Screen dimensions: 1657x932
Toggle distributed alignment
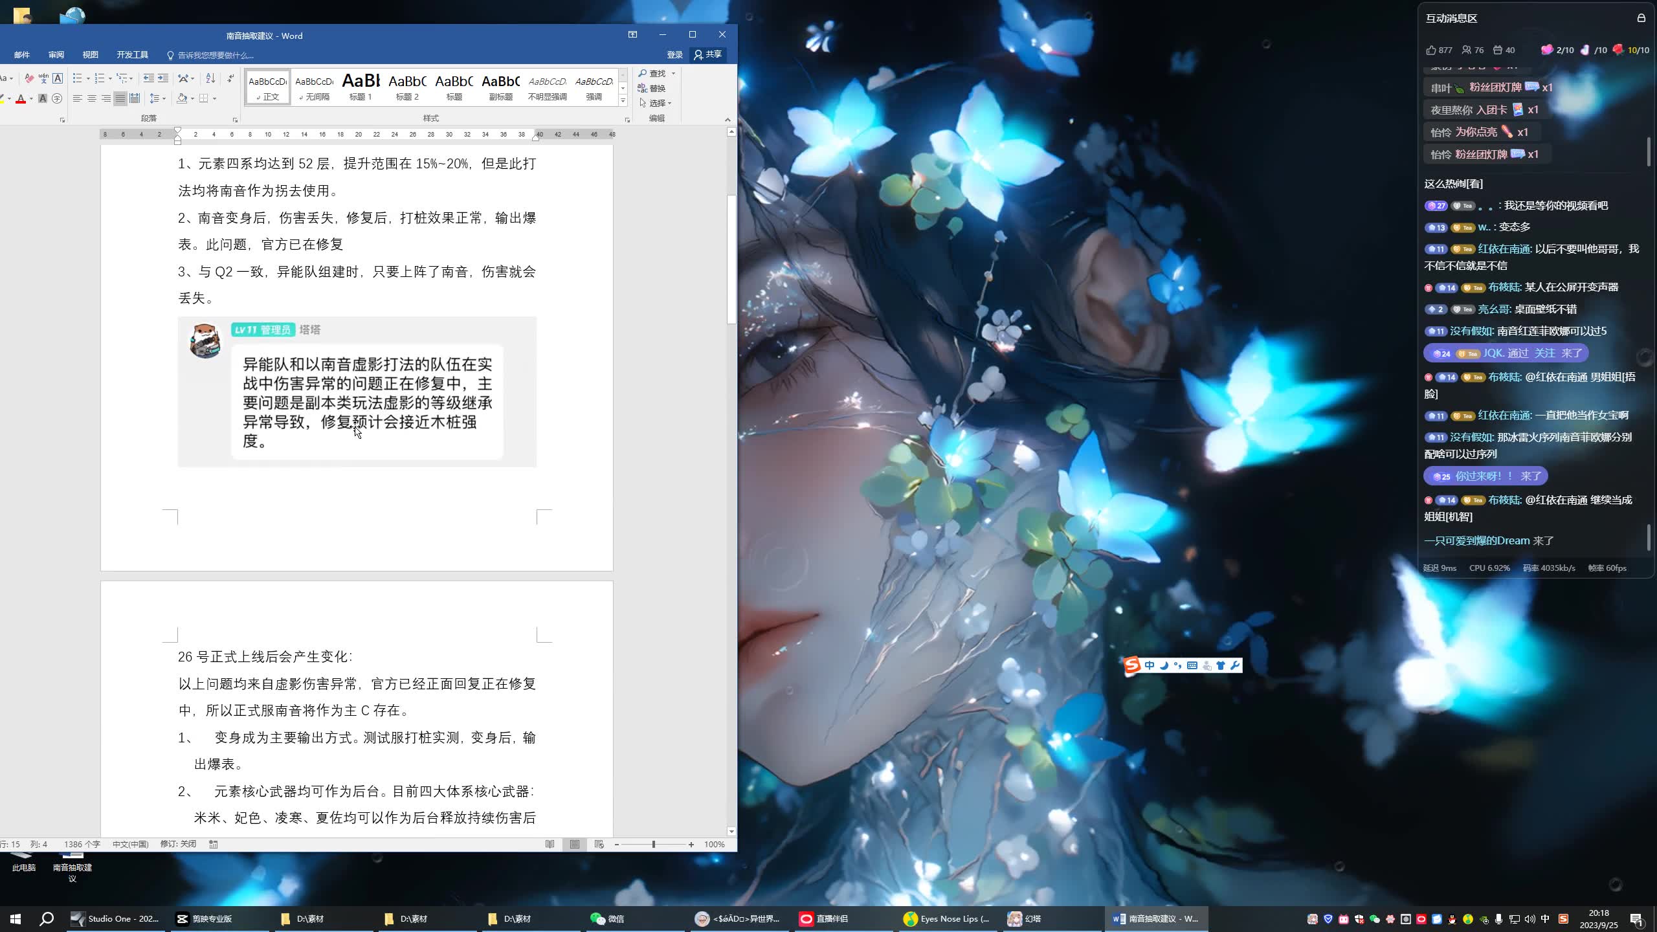tap(135, 98)
